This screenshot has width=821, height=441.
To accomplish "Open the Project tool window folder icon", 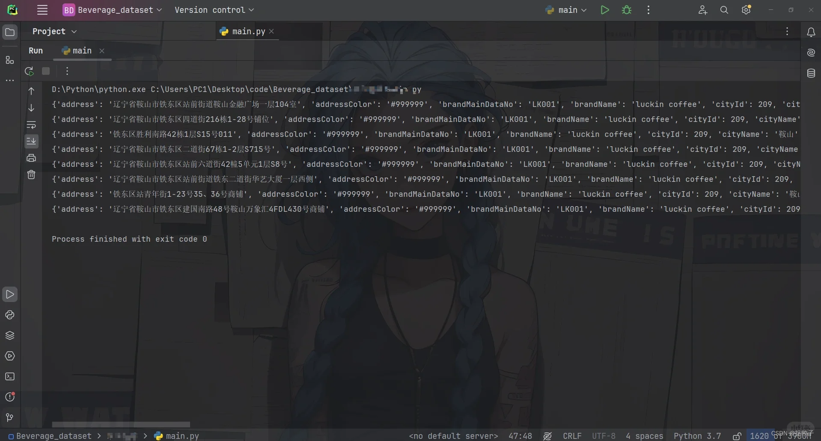I will click(x=10, y=32).
